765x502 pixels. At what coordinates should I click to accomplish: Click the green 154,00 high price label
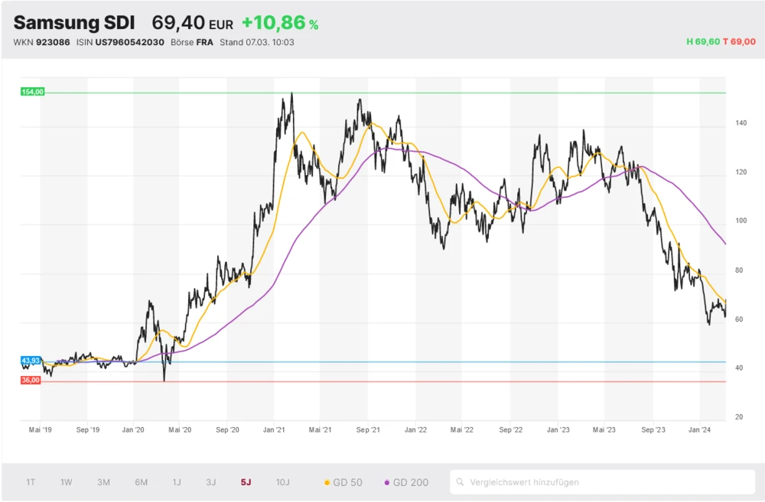(x=32, y=92)
